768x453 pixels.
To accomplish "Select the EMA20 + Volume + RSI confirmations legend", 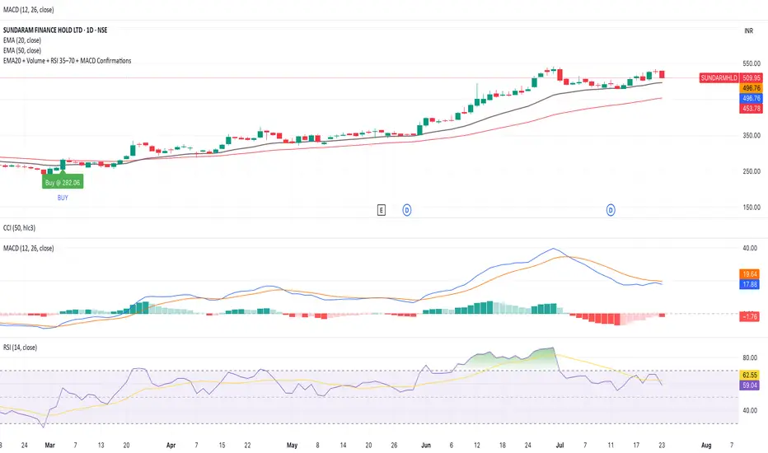I will (67, 61).
